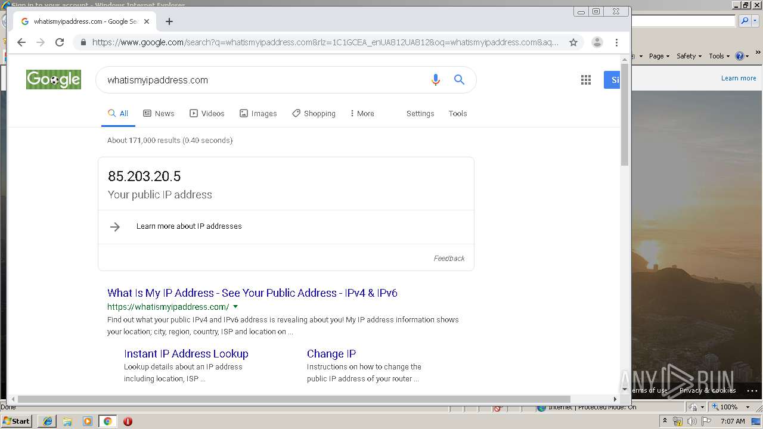This screenshot has height=429, width=763.
Task: Open the Tools menu in Internet Explorer
Action: 719,56
